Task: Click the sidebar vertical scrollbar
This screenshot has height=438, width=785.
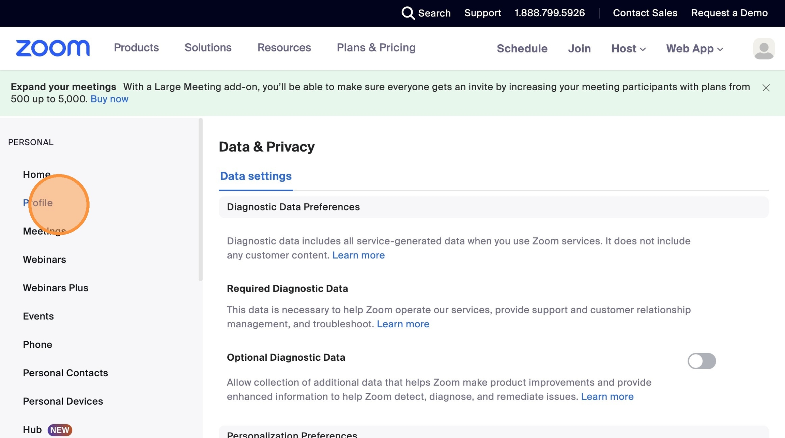Action: click(200, 200)
